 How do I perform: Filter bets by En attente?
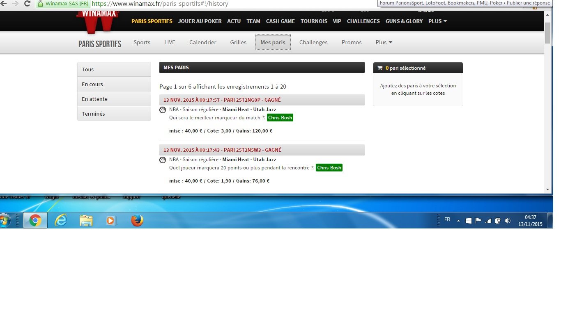click(114, 99)
